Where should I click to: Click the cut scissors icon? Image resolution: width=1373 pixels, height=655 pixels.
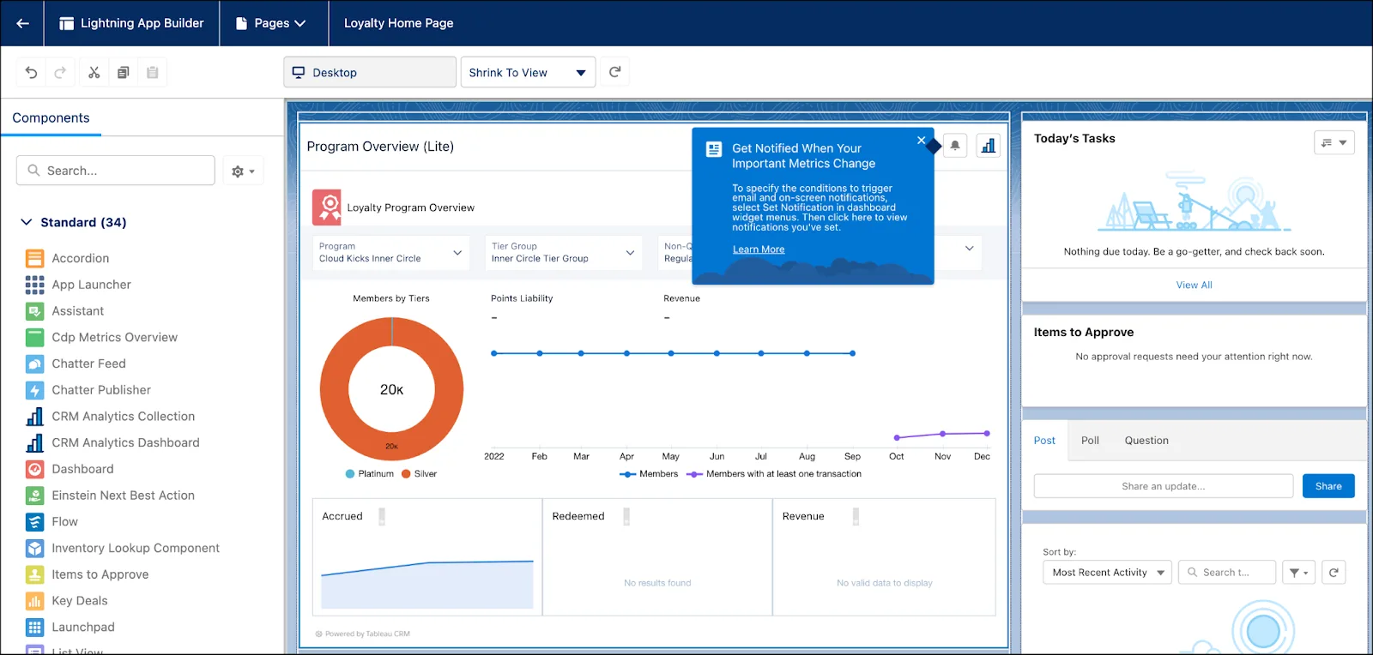94,73
